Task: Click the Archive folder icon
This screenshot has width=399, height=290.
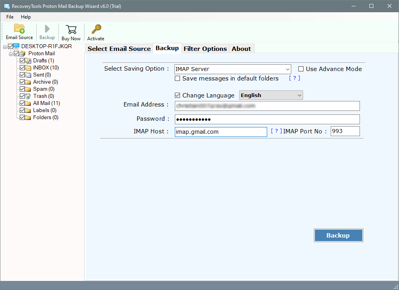Action: point(28,82)
